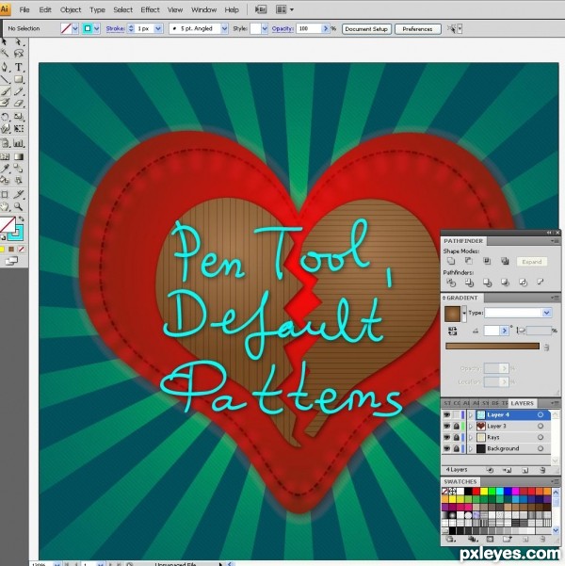Switch to the LAYERS tab

tap(522, 403)
